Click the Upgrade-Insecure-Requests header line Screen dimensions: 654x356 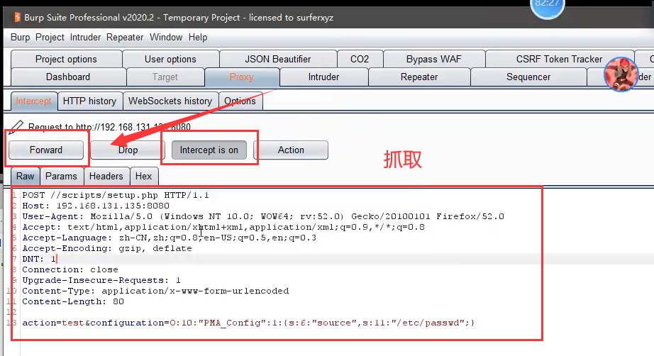pos(101,280)
